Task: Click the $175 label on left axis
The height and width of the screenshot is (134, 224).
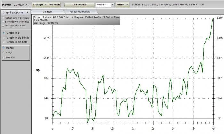Action: [x=46, y=38]
